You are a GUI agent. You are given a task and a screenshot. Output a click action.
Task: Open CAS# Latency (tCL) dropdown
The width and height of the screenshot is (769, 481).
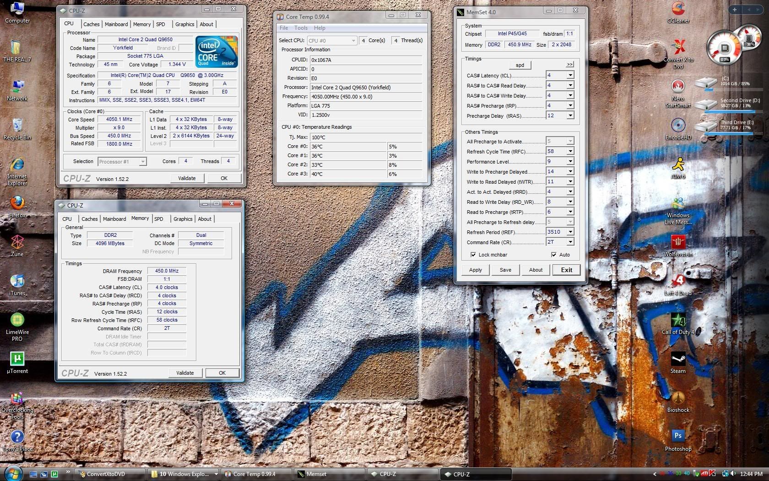(x=570, y=75)
